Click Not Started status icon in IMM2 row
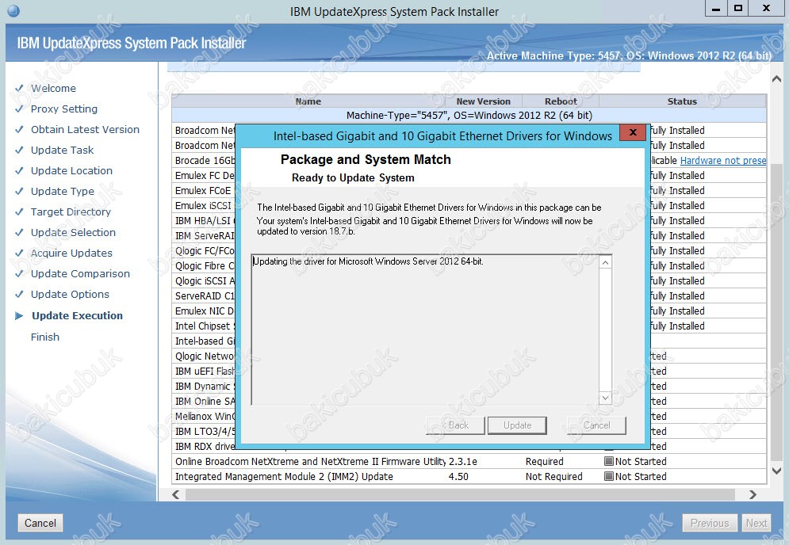789x545 pixels. [609, 476]
